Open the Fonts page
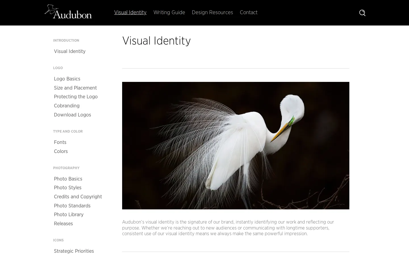This screenshot has width=409, height=255. click(60, 142)
